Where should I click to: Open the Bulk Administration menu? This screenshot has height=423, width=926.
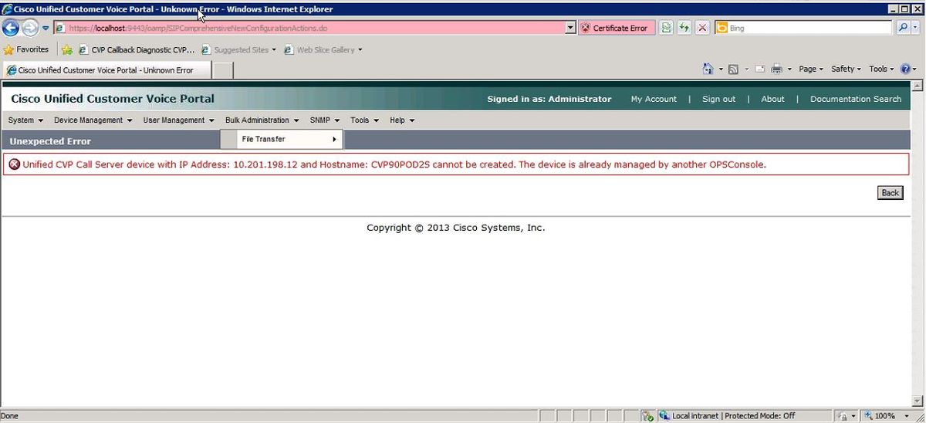pyautogui.click(x=262, y=120)
